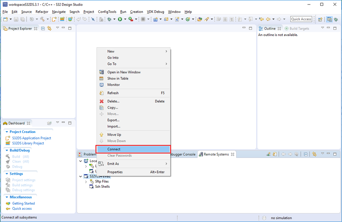Click Refresh icon in Remote Systems toolbar

[x=275, y=154]
